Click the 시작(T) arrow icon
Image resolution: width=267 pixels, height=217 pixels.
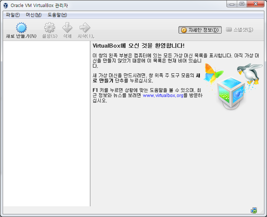coord(85,28)
